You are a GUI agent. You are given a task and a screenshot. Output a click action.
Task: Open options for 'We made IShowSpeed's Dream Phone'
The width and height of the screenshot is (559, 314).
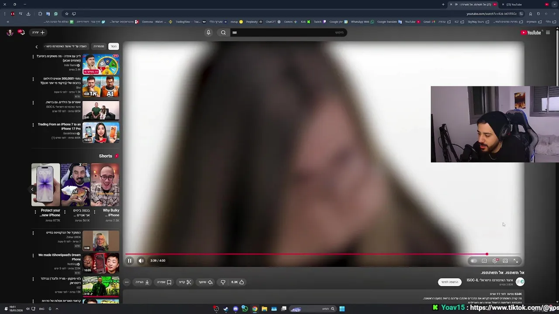coord(33,256)
